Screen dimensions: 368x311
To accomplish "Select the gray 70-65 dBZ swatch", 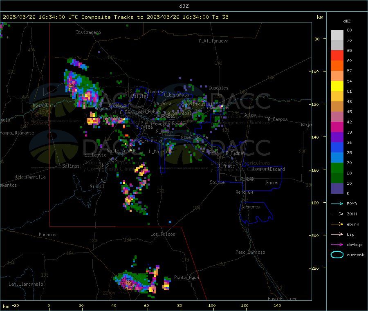I will (337, 45).
